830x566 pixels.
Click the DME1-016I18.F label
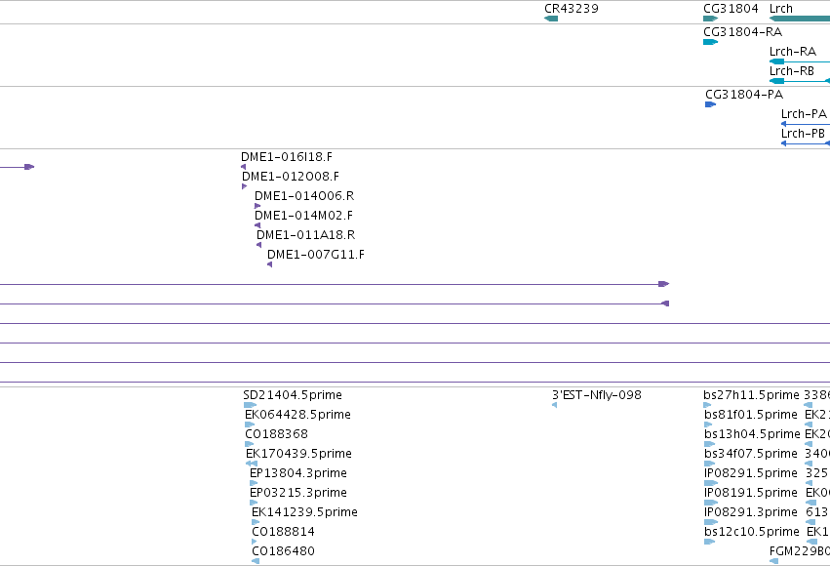pos(287,157)
